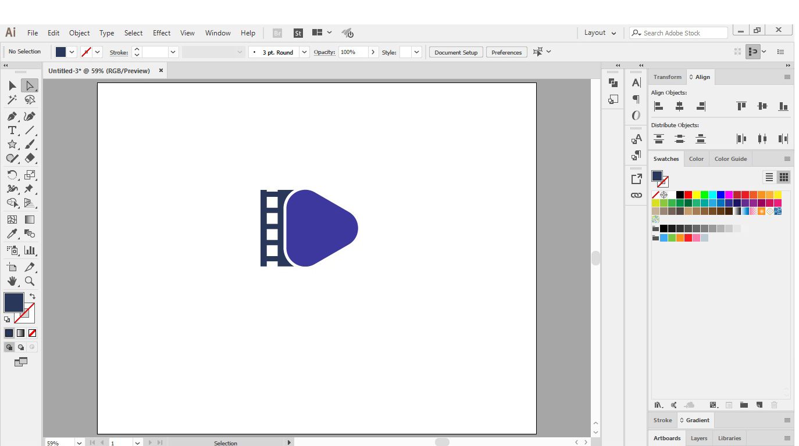Select the Gradient tool
The width and height of the screenshot is (799, 446).
tap(30, 220)
